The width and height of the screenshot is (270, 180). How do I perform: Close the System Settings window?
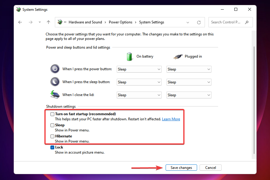[250, 10]
